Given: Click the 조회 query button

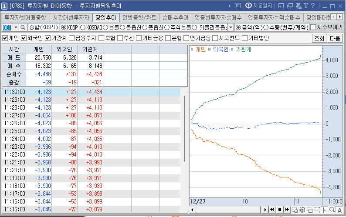Looking at the screenshot, I should [x=319, y=38].
